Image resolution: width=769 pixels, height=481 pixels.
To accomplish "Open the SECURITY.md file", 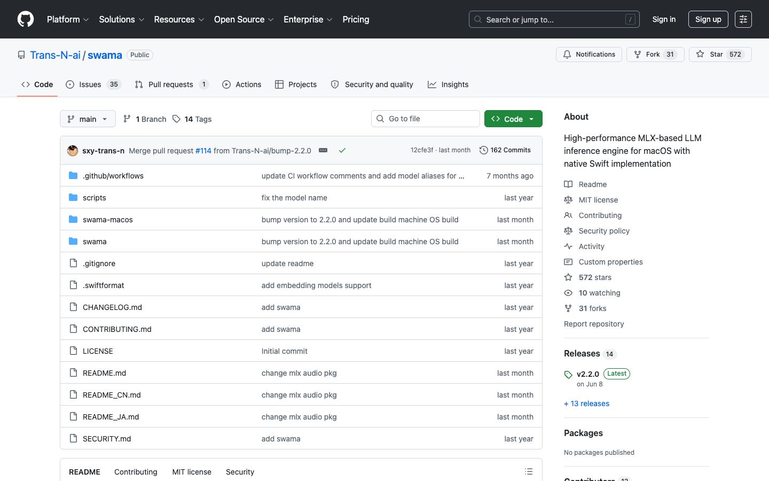I will 107,439.
